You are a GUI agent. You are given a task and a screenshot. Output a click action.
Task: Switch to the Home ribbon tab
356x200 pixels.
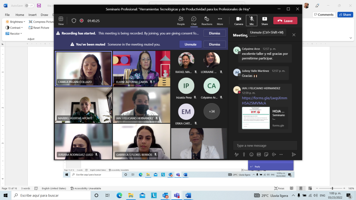pyautogui.click(x=20, y=15)
